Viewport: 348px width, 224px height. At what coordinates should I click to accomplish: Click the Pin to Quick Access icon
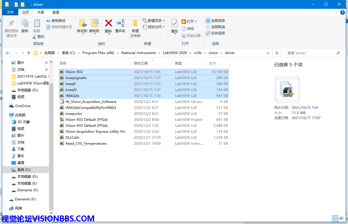point(11,23)
